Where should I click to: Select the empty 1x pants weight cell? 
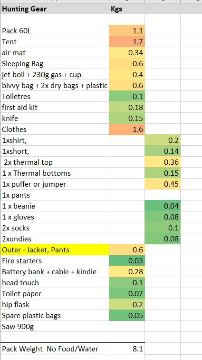163,195
